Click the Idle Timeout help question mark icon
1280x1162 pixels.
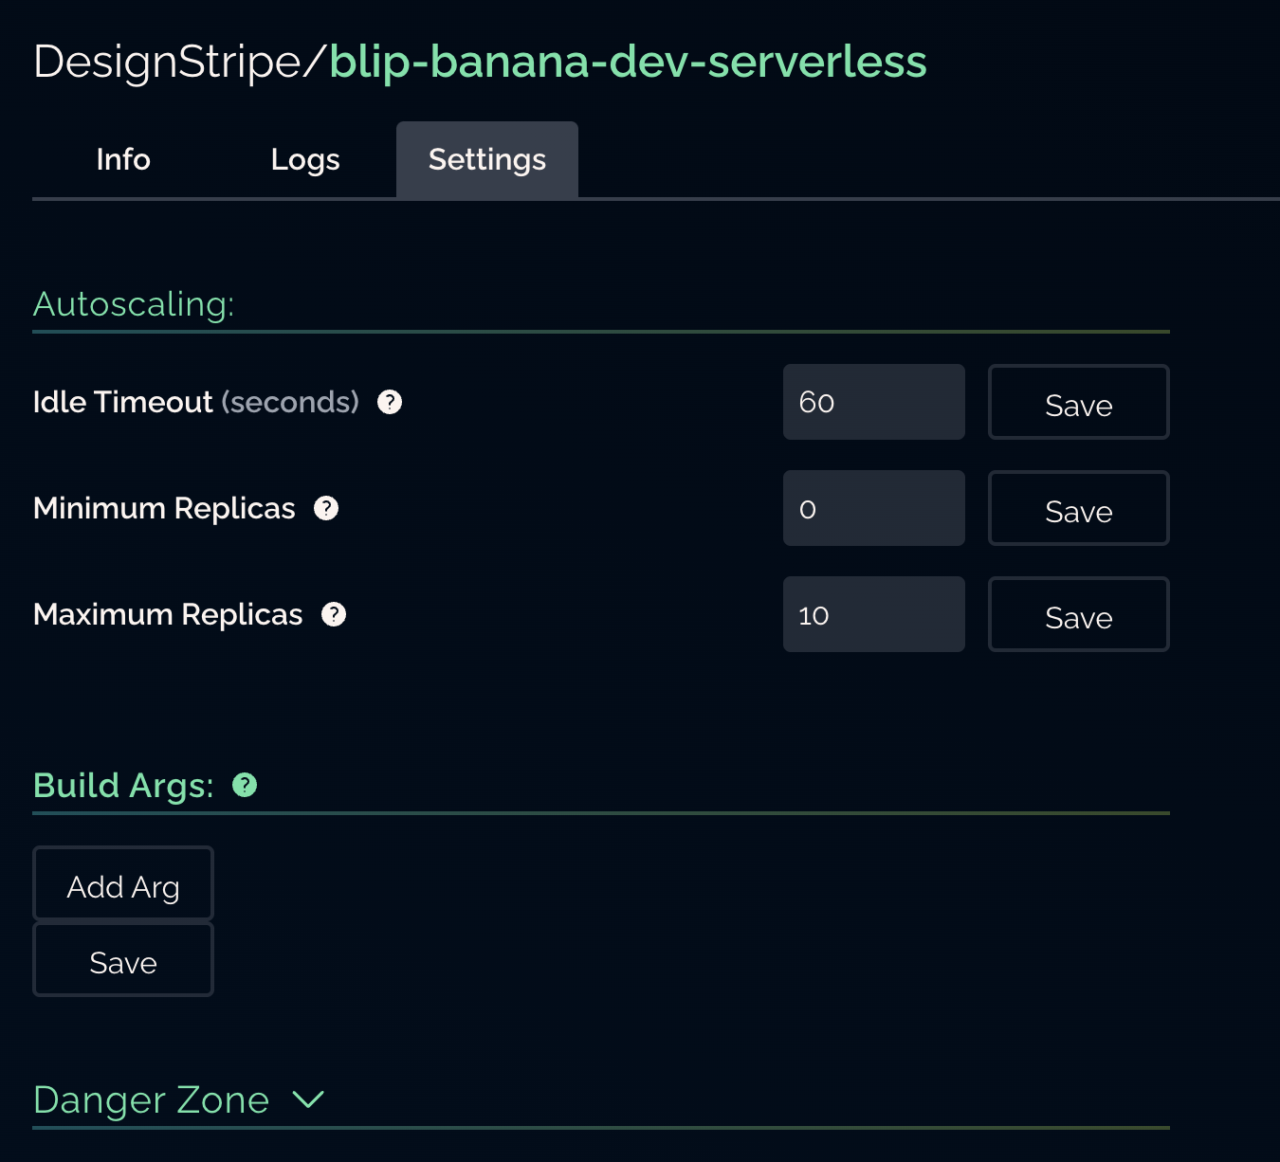point(390,402)
